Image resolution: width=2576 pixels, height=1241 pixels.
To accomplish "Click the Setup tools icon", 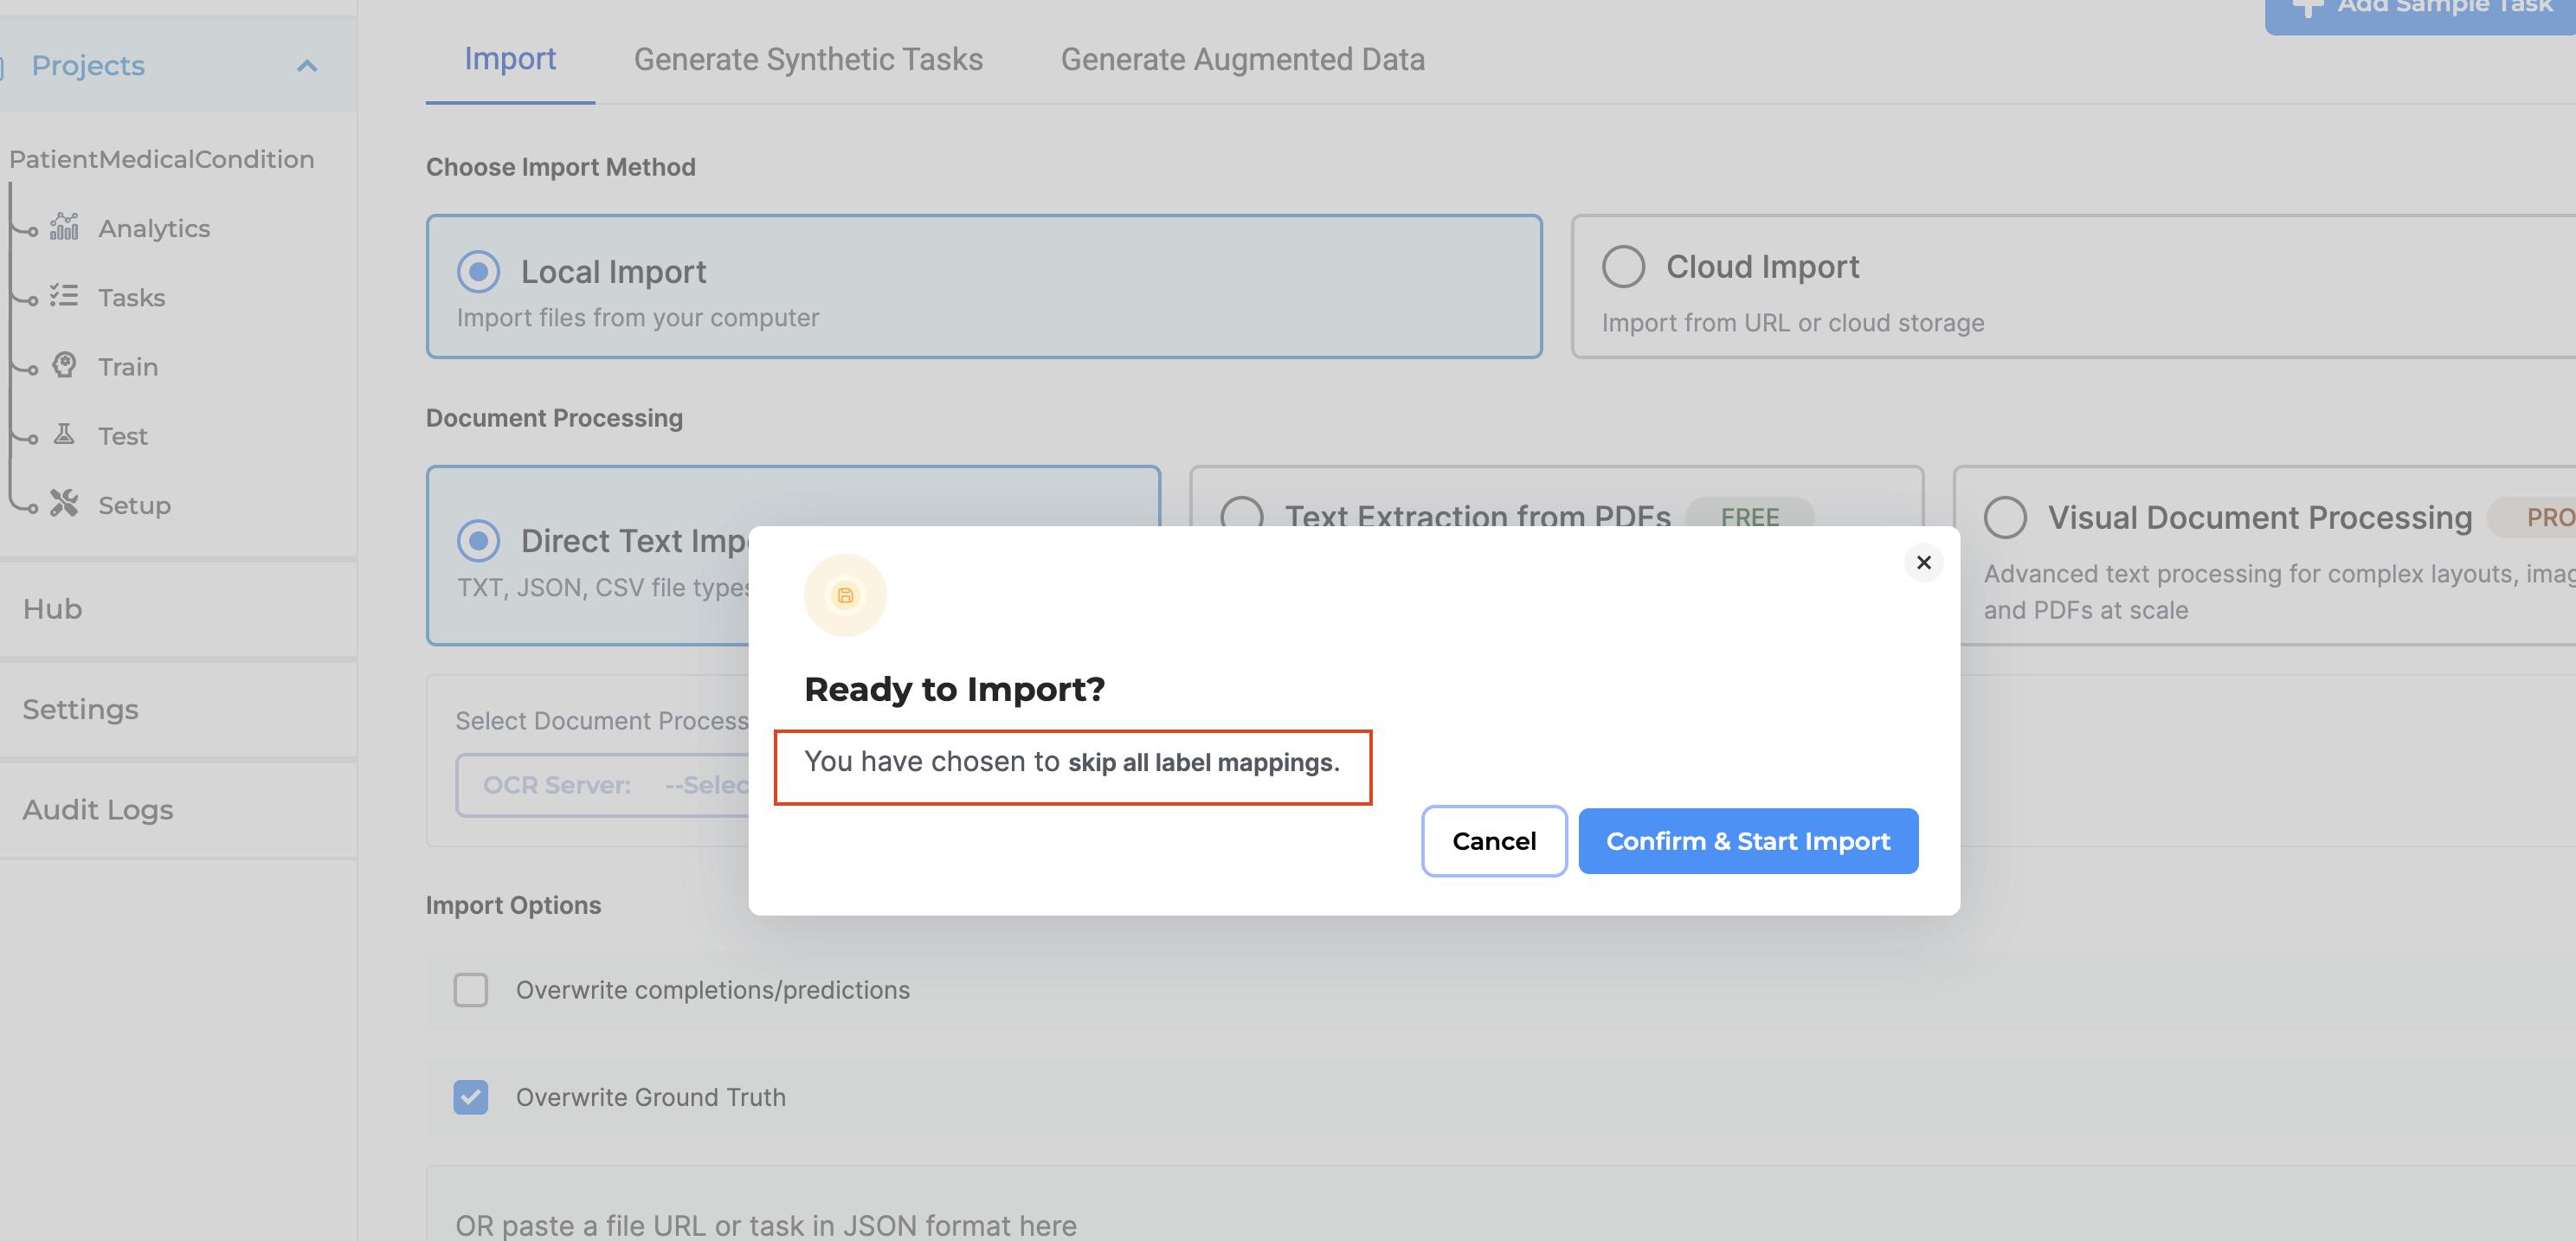I will click(x=64, y=504).
